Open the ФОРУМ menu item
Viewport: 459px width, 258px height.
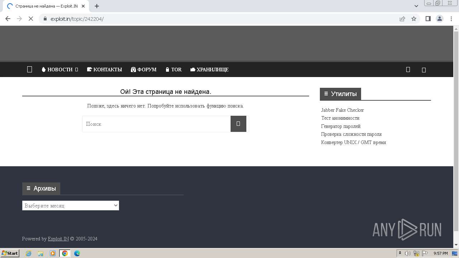(144, 70)
